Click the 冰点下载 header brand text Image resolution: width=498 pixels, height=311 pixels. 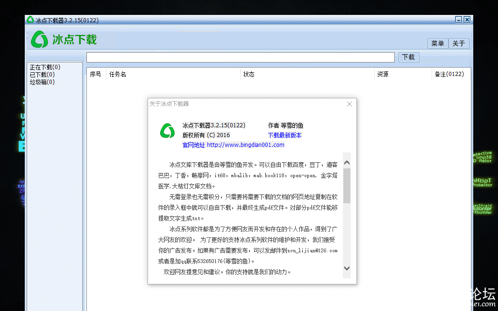[74, 40]
